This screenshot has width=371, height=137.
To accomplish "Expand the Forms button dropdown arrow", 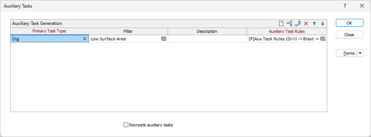I will tap(360, 53).
